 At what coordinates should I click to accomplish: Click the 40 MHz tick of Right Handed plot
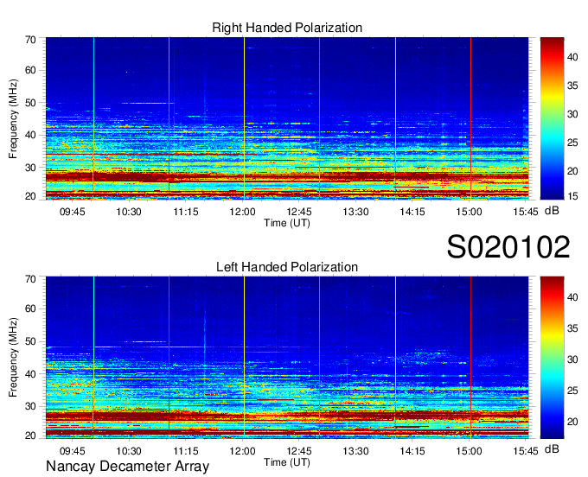pyautogui.click(x=31, y=135)
